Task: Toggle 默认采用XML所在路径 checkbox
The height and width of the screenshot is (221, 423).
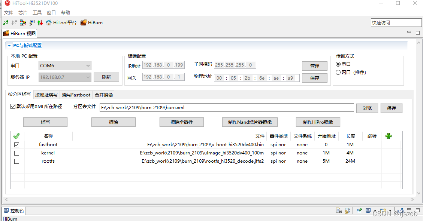Action: tap(13, 106)
